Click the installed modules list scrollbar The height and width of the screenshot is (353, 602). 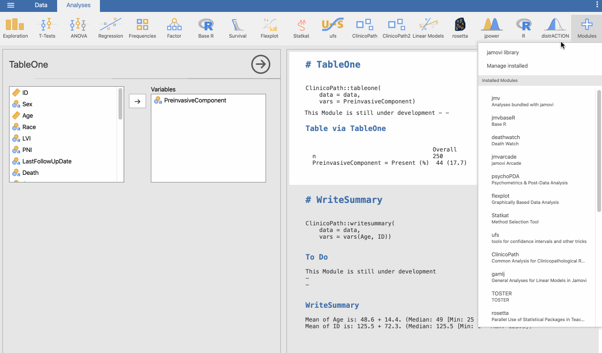point(599,151)
